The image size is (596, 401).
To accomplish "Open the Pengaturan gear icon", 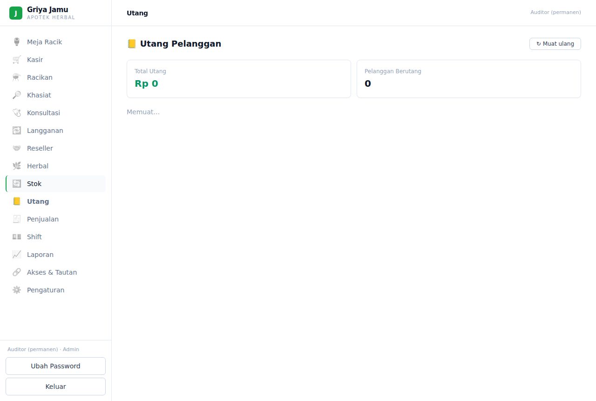I will [17, 290].
